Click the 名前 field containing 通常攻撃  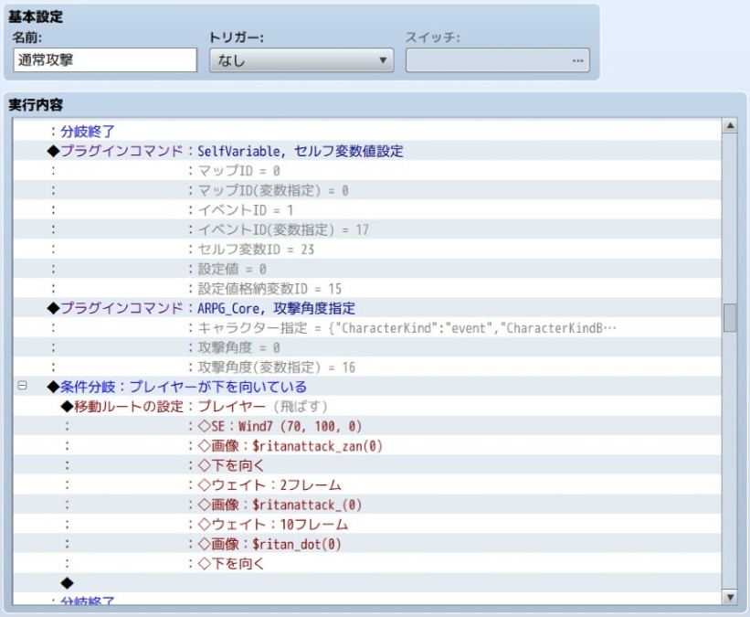105,61
